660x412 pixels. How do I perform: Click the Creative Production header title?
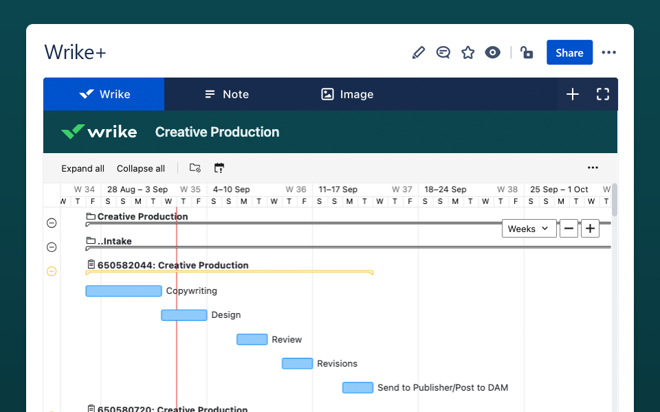[x=217, y=132]
